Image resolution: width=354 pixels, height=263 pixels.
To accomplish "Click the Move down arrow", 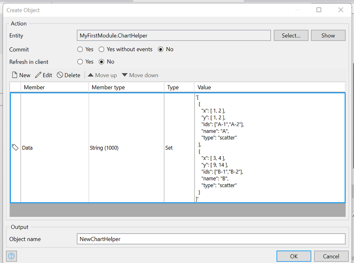I will (x=124, y=75).
